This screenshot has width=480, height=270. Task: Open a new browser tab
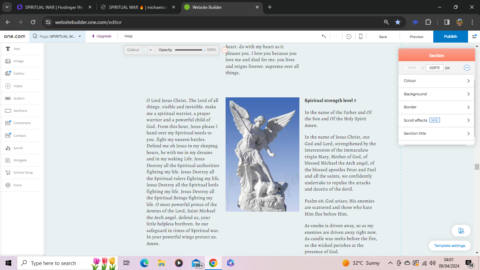click(270, 7)
